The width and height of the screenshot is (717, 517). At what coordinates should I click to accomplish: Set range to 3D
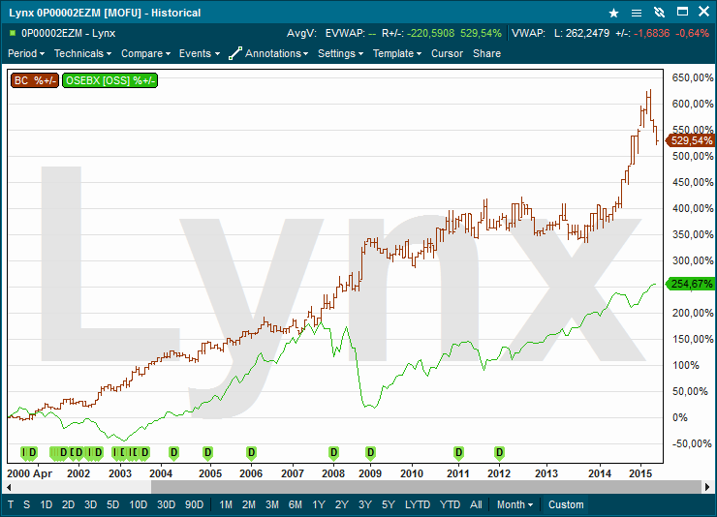90,504
